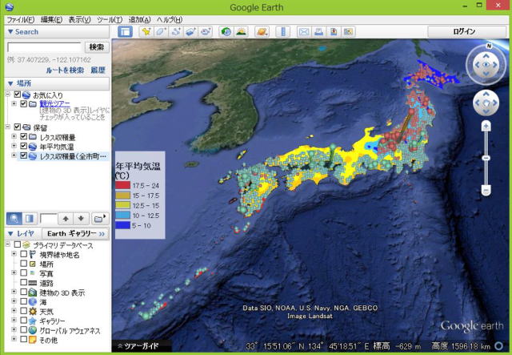Viewport: 512px width, 355px height.
Task: Open the planet switcher icon
Action: click(262, 32)
